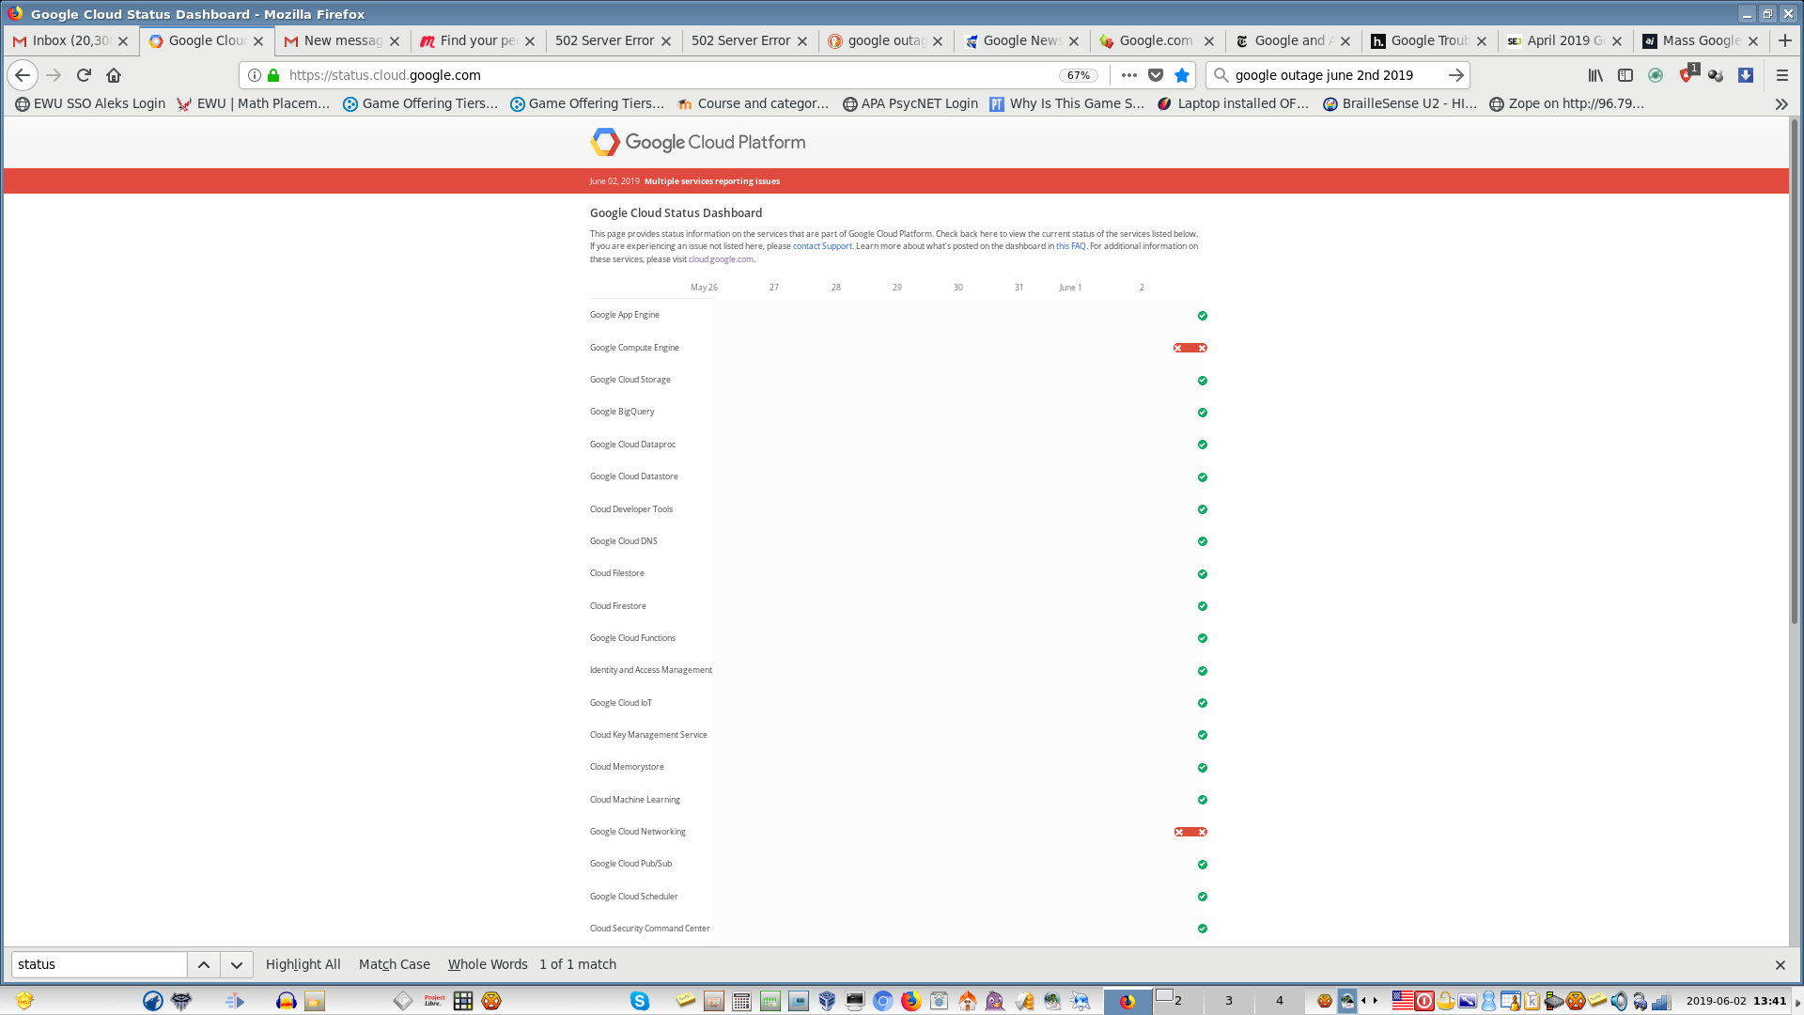Open the calculator from the taskbar
Viewport: 1804px width, 1015px height.
click(741, 1001)
